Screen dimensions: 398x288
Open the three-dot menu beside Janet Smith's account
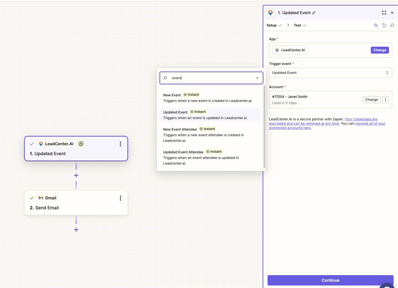(x=386, y=99)
